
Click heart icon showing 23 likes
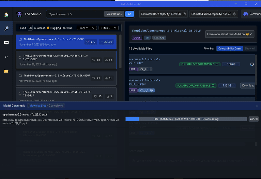(95, 96)
